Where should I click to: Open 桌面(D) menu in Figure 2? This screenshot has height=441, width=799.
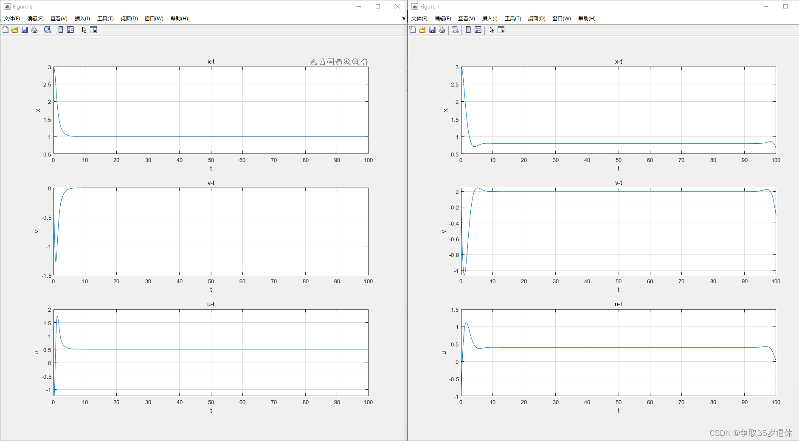(x=129, y=19)
